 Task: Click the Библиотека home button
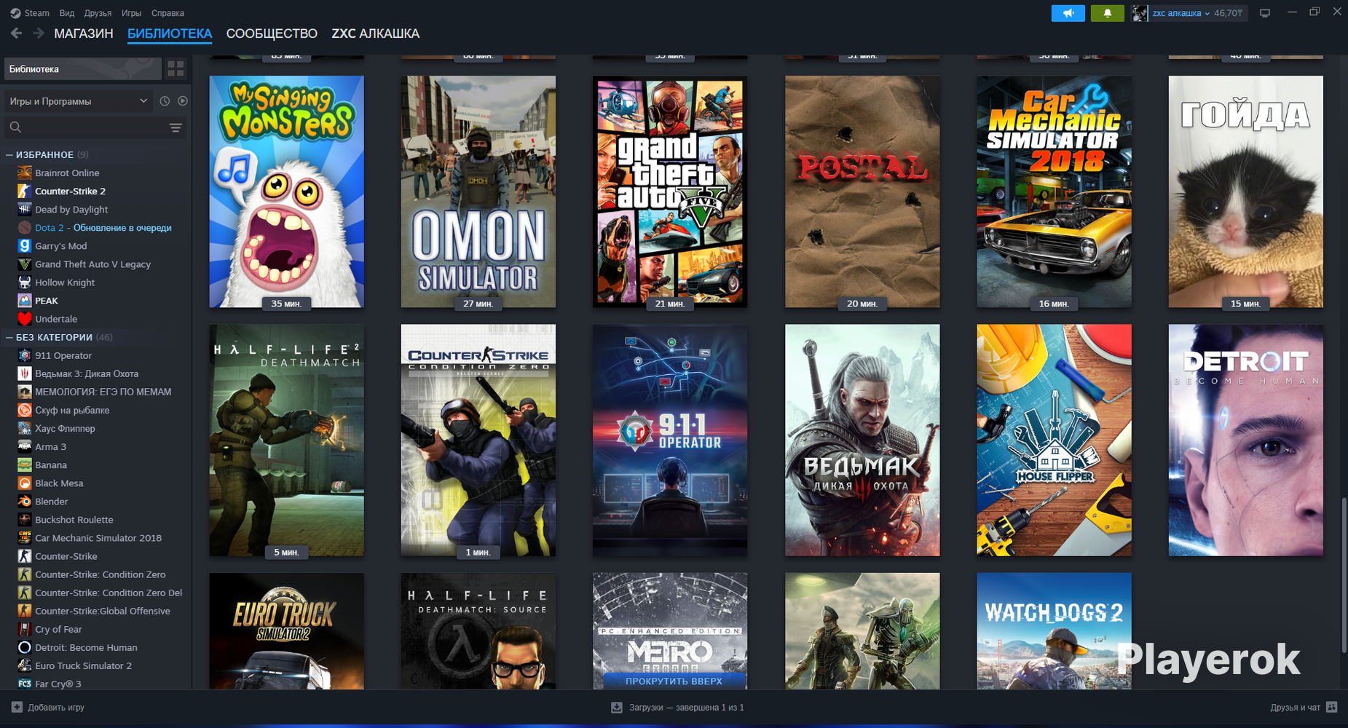[x=82, y=69]
